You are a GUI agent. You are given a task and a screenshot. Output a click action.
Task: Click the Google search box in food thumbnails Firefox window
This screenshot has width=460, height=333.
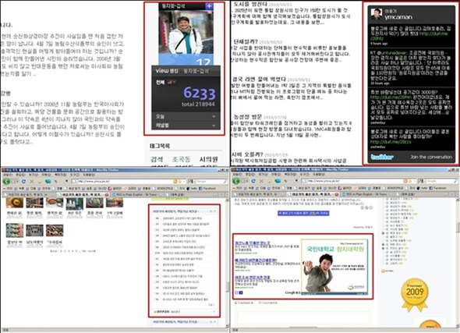tap(208, 181)
